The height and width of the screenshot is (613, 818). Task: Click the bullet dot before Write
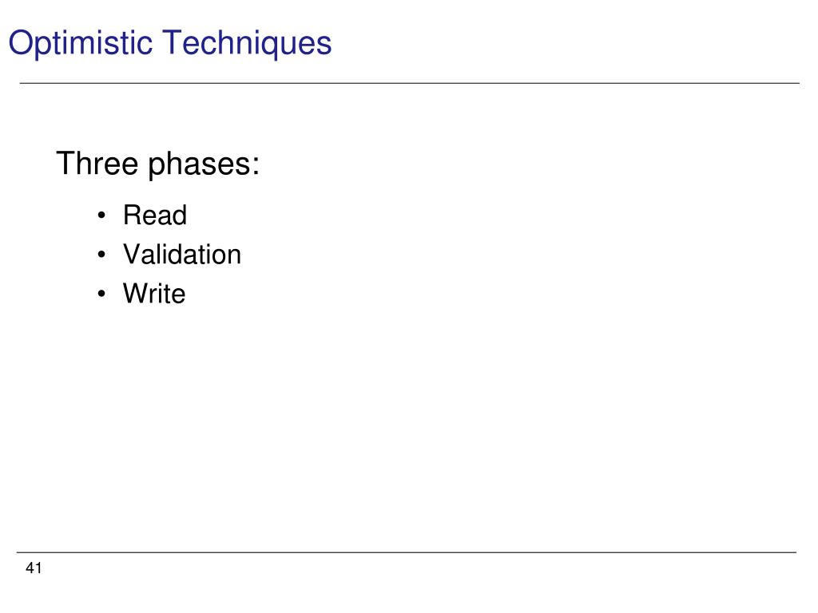pyautogui.click(x=101, y=294)
